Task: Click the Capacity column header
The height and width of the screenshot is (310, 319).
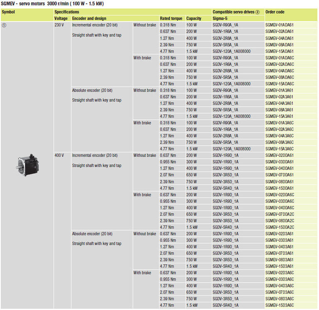Action: coord(194,19)
